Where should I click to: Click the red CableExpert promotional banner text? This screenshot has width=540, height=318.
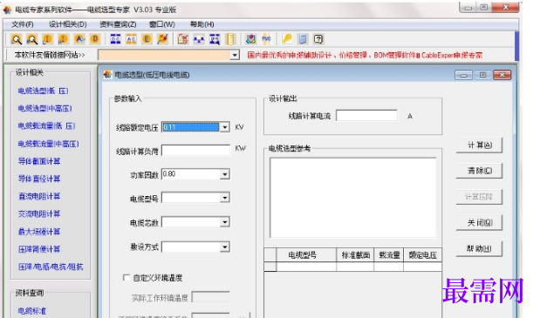pos(365,55)
